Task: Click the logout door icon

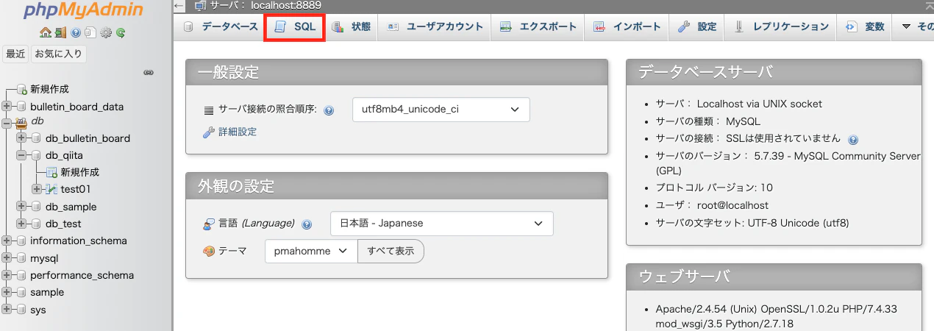Action: [x=60, y=32]
